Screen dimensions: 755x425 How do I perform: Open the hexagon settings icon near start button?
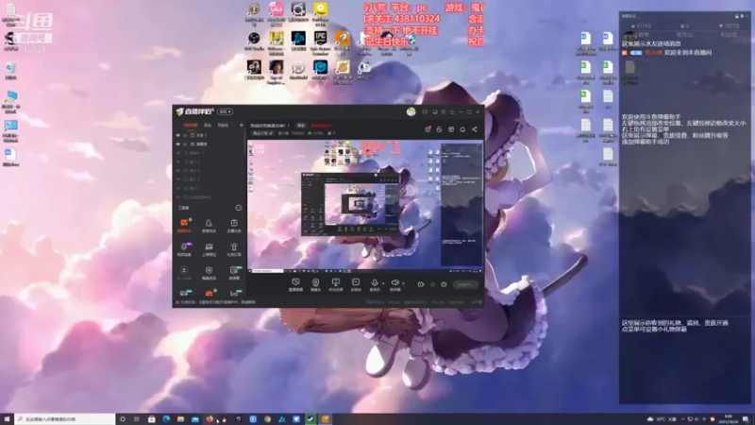tap(444, 284)
